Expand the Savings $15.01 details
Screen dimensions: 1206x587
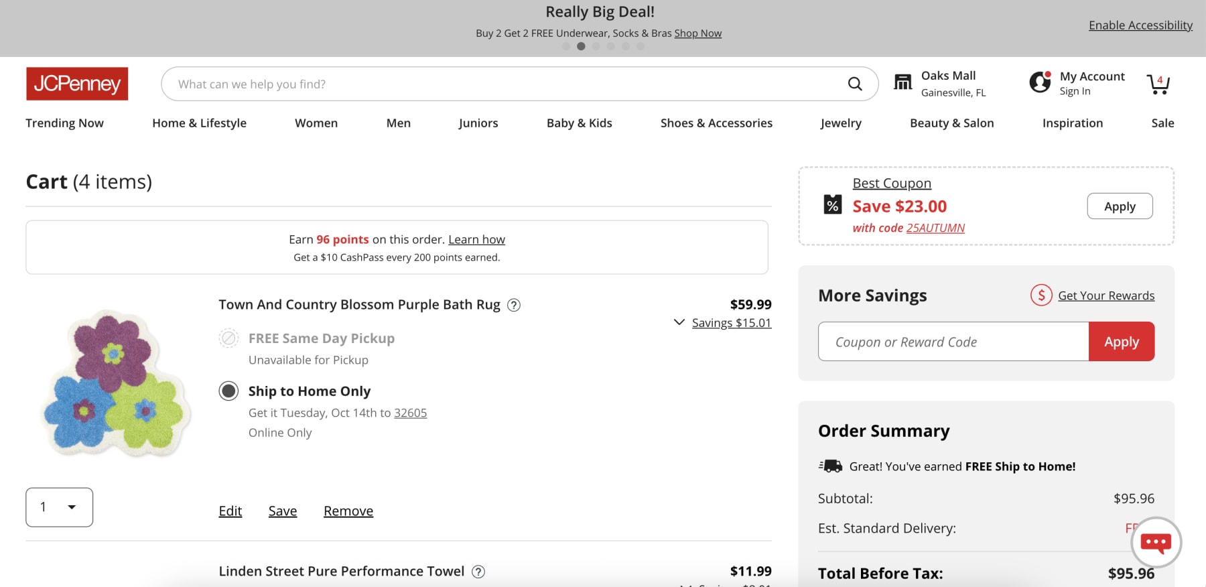pyautogui.click(x=723, y=323)
